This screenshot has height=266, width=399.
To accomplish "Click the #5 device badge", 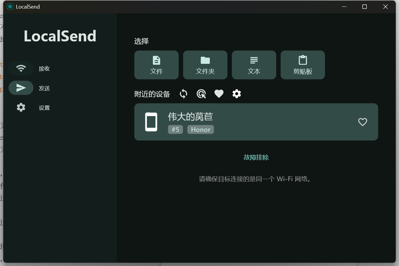I will (x=176, y=129).
